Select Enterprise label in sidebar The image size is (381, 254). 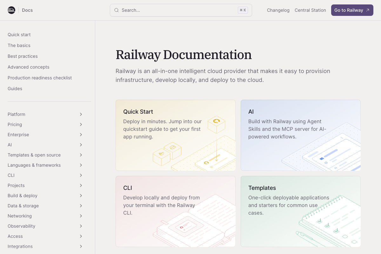pyautogui.click(x=18, y=135)
